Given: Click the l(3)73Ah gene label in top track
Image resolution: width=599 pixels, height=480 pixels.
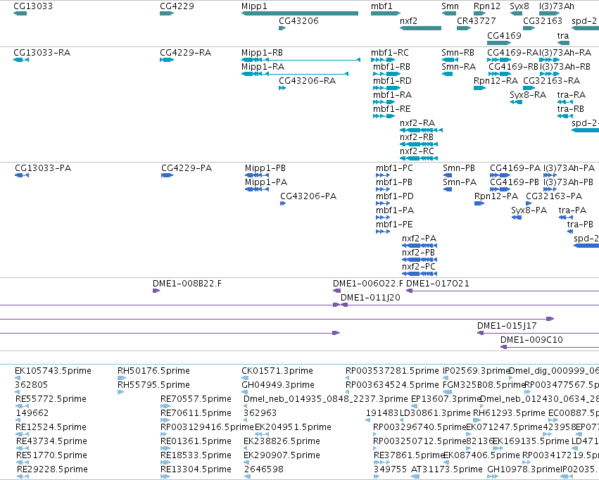Looking at the screenshot, I should [557, 6].
